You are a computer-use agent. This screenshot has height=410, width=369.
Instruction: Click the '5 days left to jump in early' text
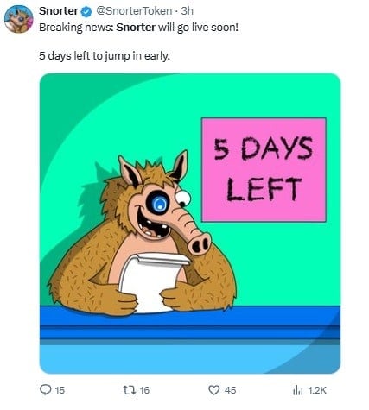(x=105, y=56)
